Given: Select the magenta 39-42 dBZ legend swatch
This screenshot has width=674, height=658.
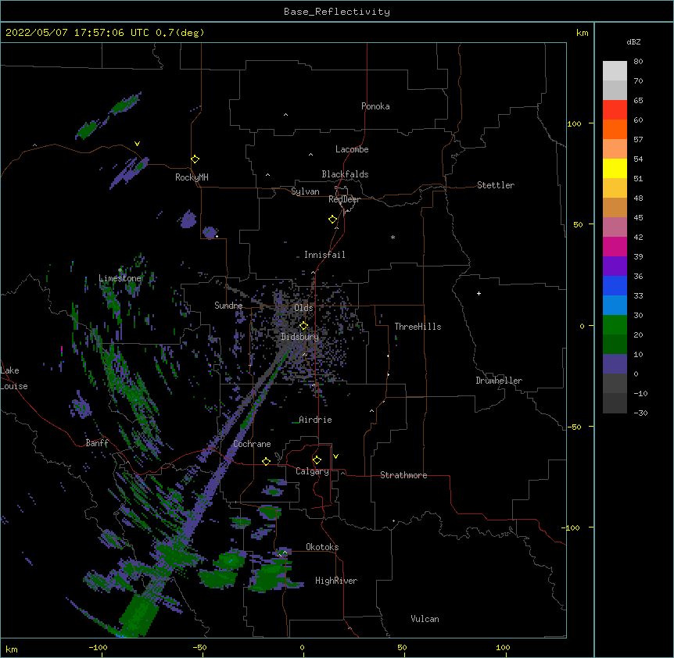Looking at the screenshot, I should tap(615, 246).
